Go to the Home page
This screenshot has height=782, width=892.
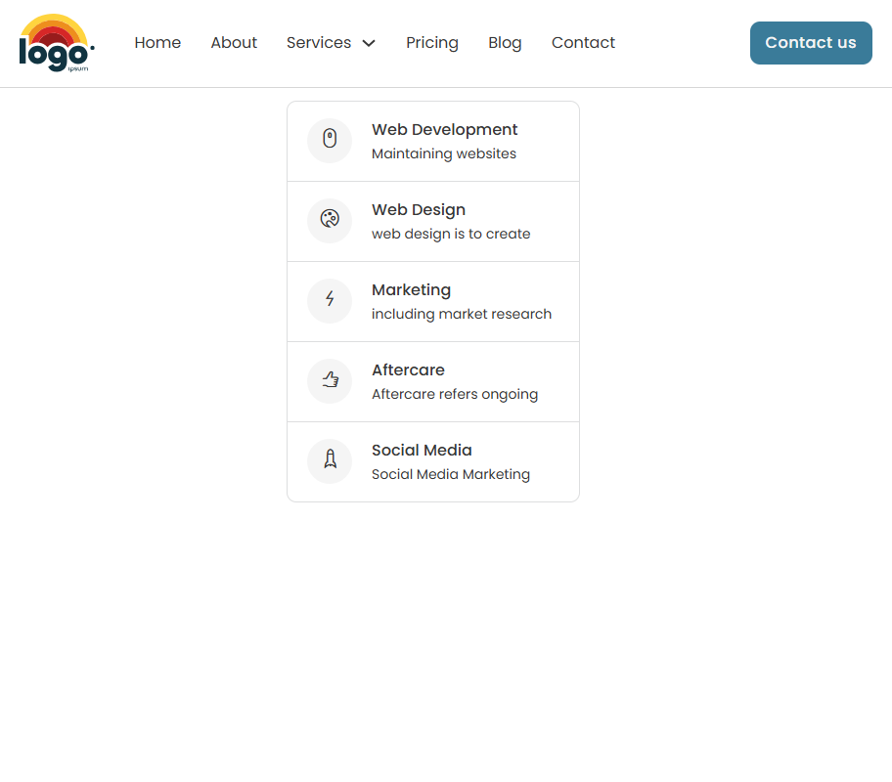[x=157, y=43]
